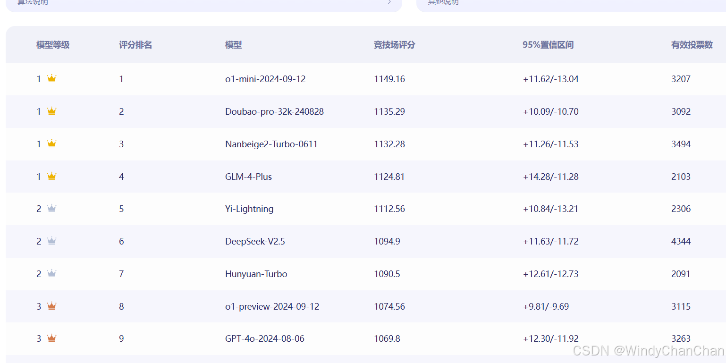This screenshot has width=726, height=363.
Task: Click the arena score 1112.56
Action: [389, 209]
